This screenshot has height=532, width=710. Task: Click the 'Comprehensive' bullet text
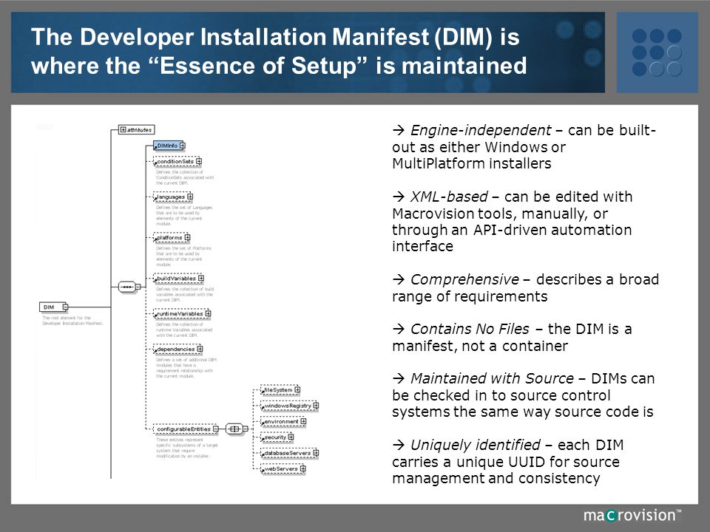click(525, 287)
